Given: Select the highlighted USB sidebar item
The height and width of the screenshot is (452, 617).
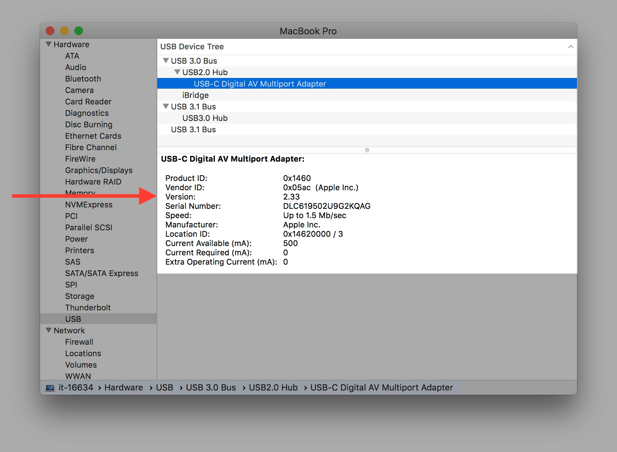Looking at the screenshot, I should click(98, 319).
